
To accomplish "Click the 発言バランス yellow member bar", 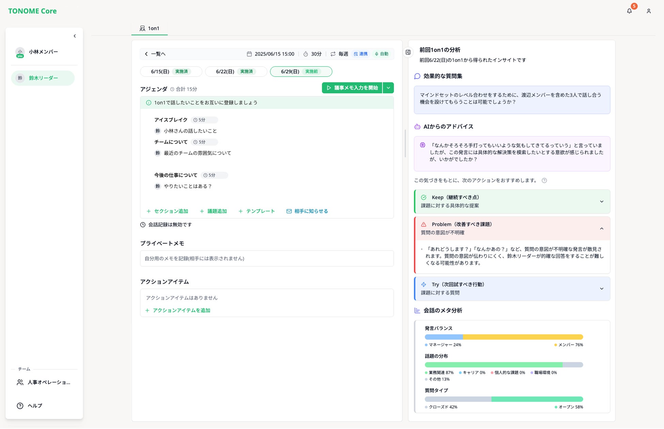I will coord(523,337).
